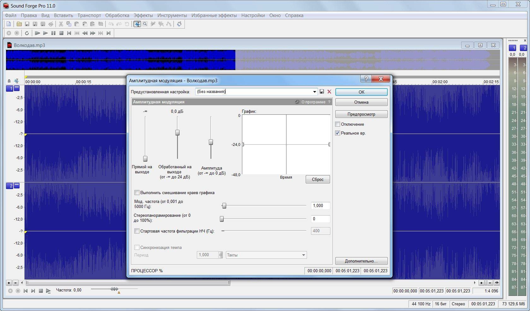Open the Инструменты menu
The height and width of the screenshot is (311, 530).
[x=172, y=15]
